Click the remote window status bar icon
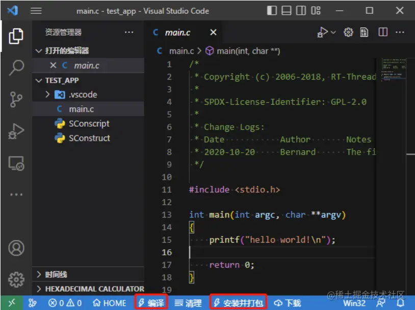Screen dimensions: 415x310 tap(12, 302)
